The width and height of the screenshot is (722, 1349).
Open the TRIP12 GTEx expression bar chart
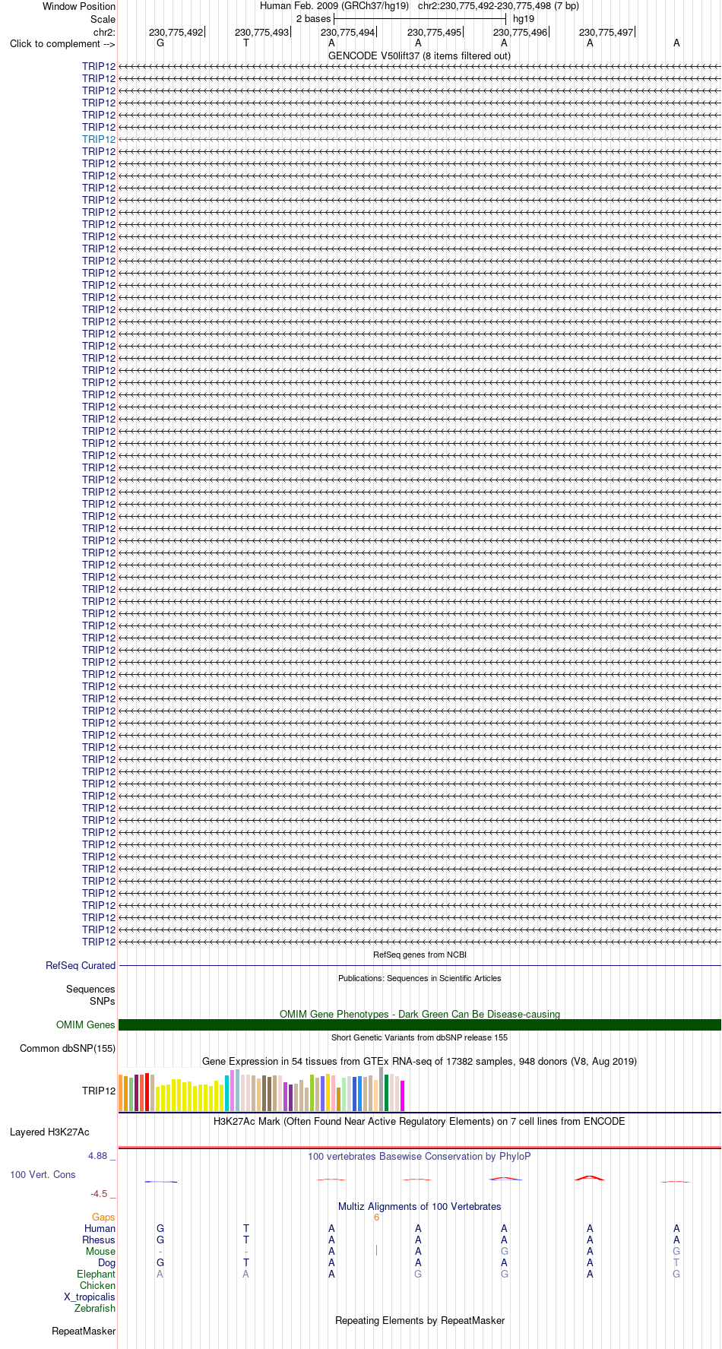coord(261,1089)
